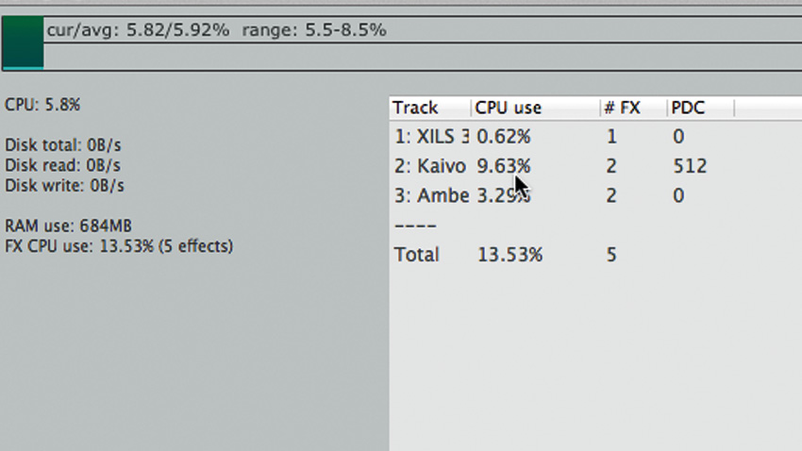The width and height of the screenshot is (802, 451).
Task: Click the Disk read: 0B/s readout
Action: [x=62, y=166]
